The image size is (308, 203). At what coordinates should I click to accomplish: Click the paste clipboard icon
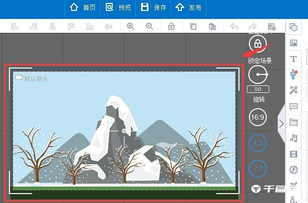tap(212, 26)
